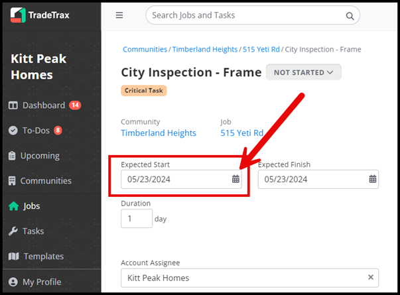Open the Dashboard menu item

pyautogui.click(x=44, y=105)
